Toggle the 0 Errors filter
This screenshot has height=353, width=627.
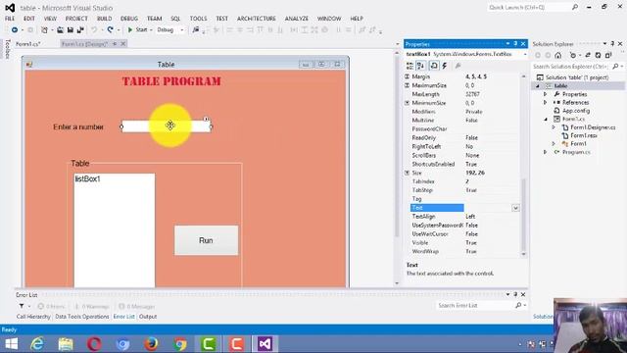point(51,307)
